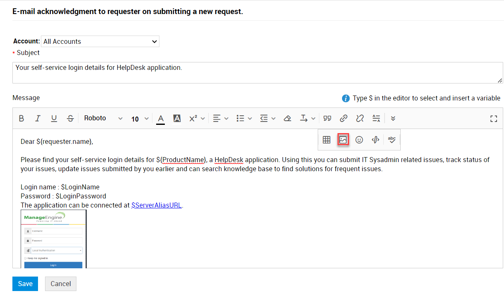
Task: Click the insert table icon
Action: 326,140
